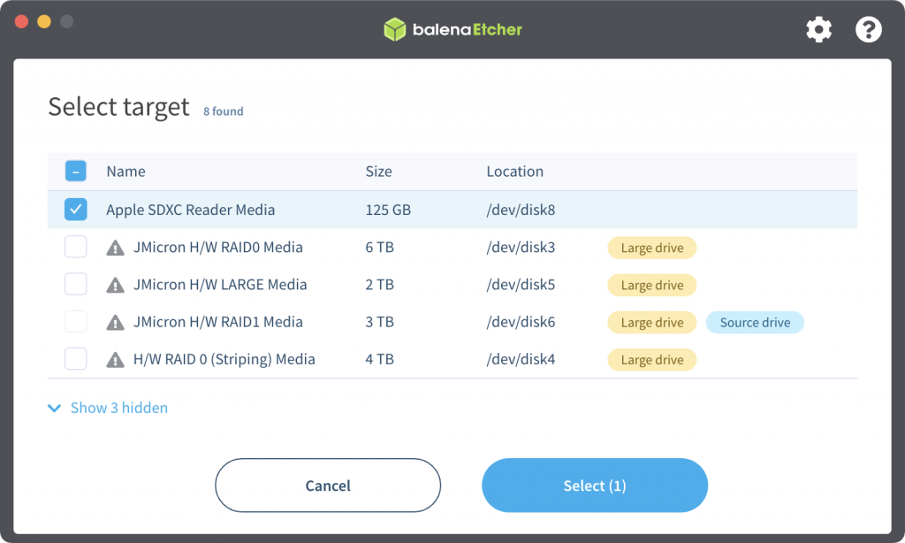Click Large drive badge on /dev/disk3 row
The height and width of the screenshot is (543, 905).
click(652, 248)
